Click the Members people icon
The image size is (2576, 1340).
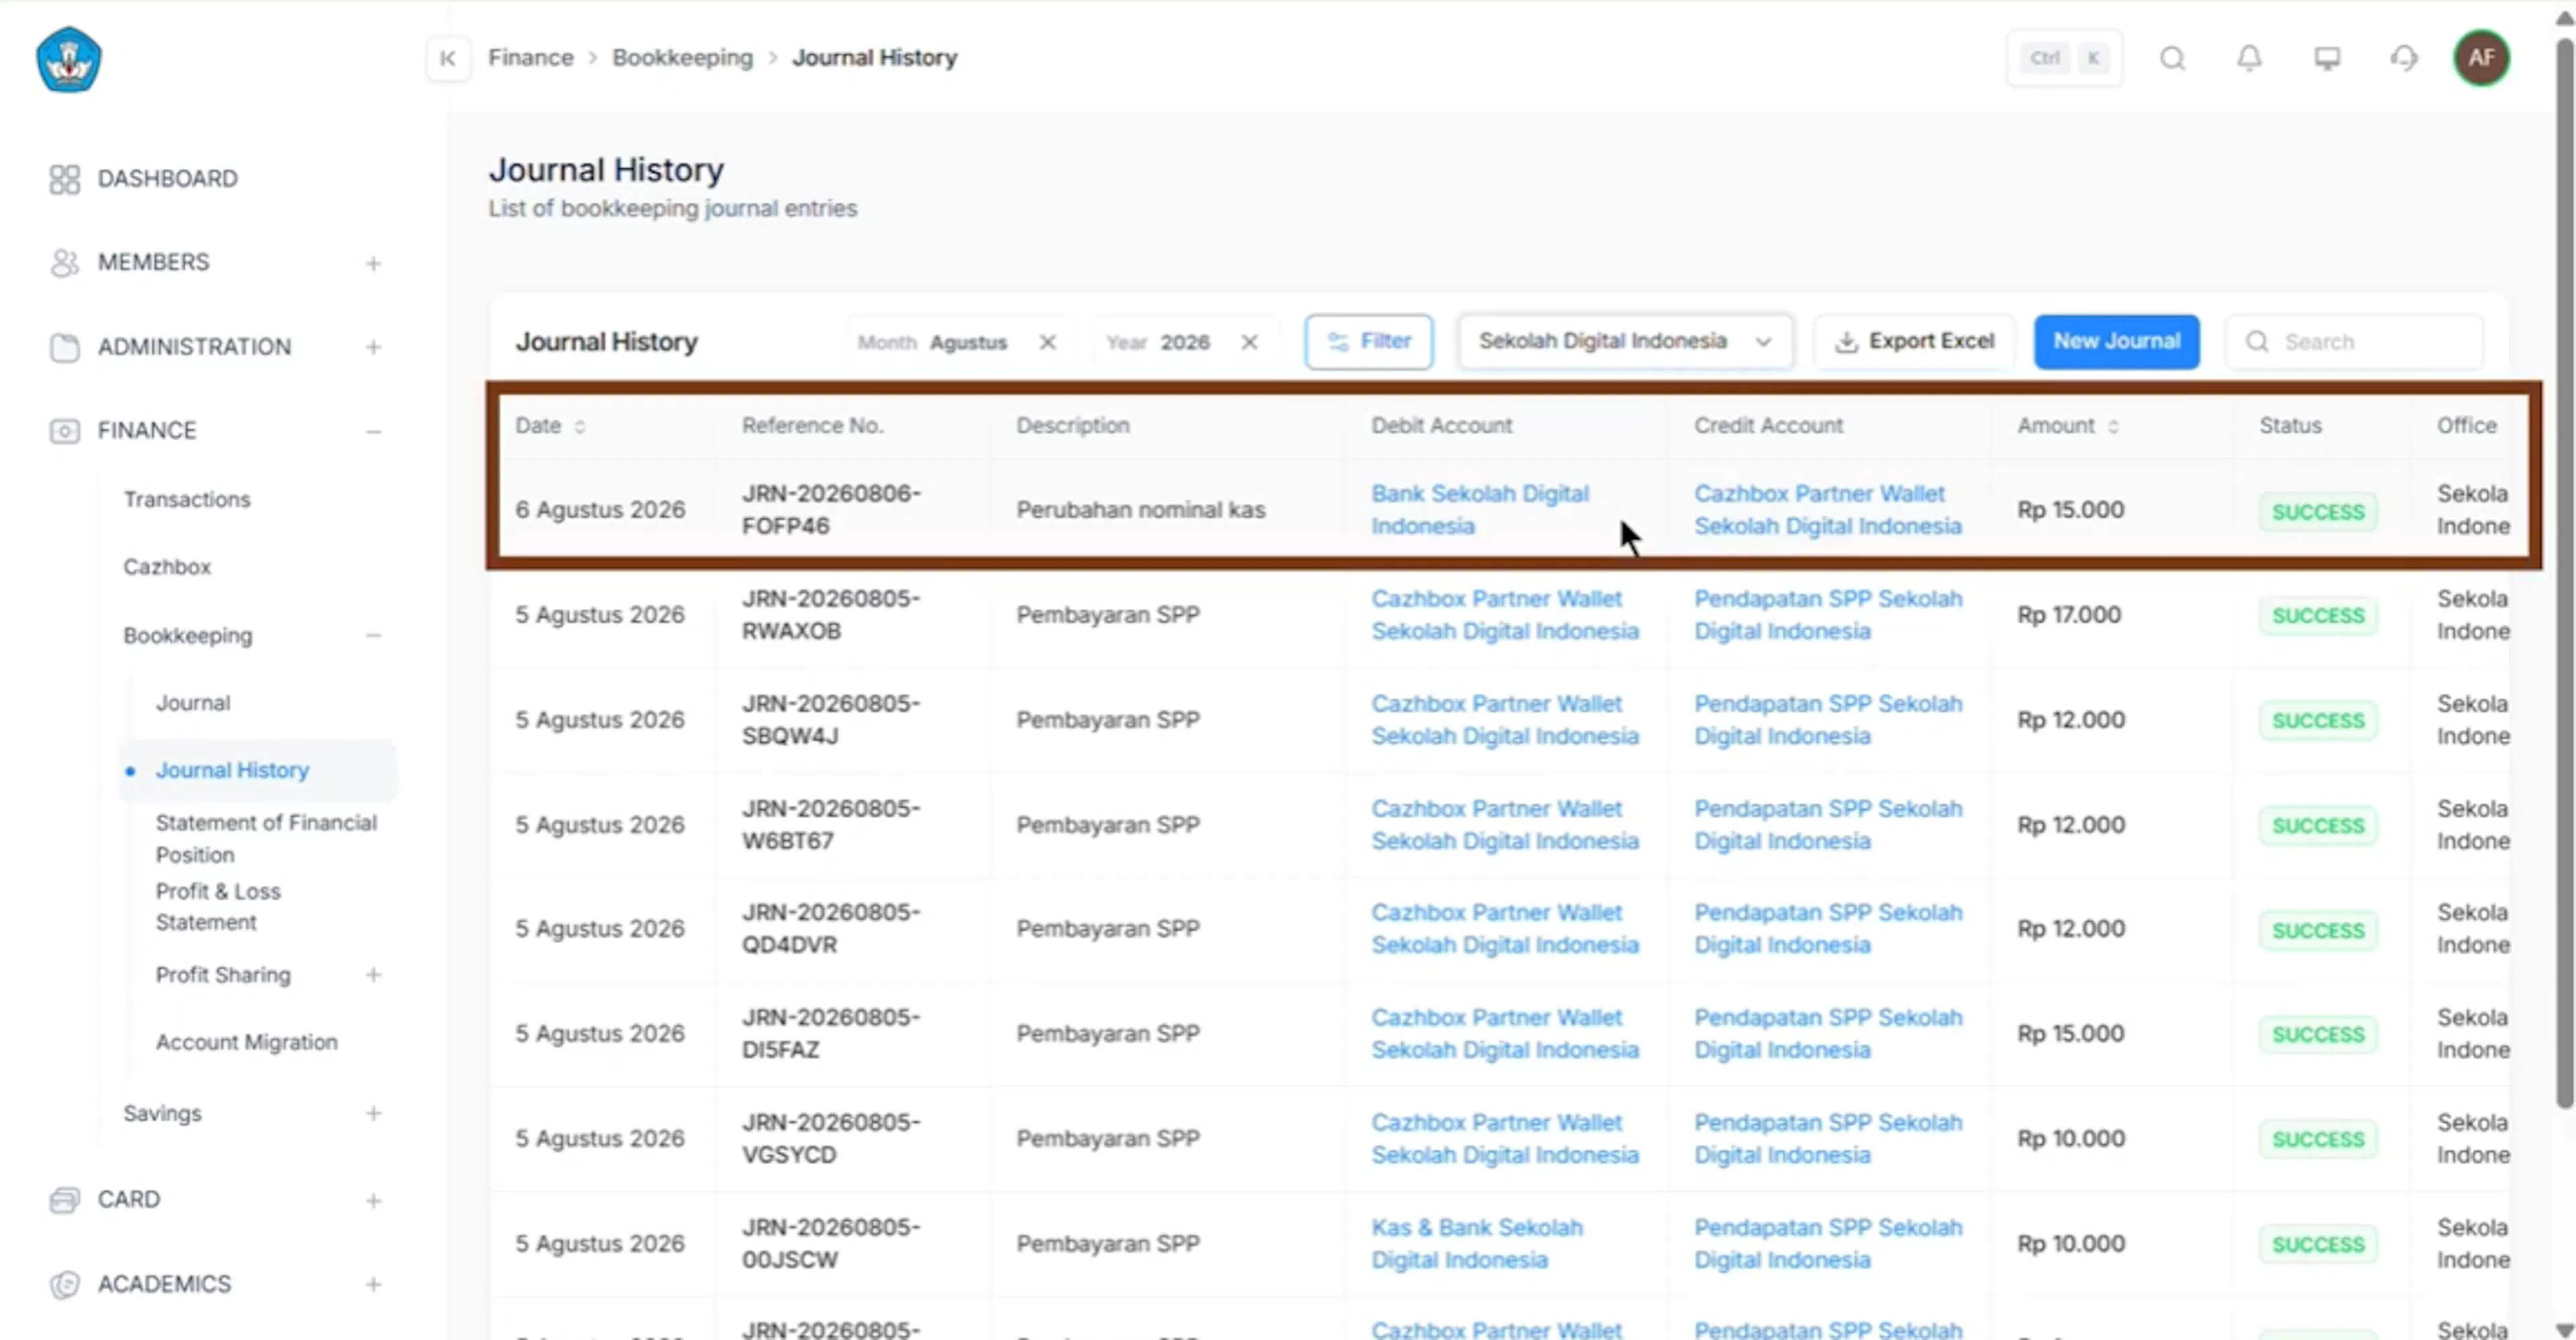coord(64,262)
